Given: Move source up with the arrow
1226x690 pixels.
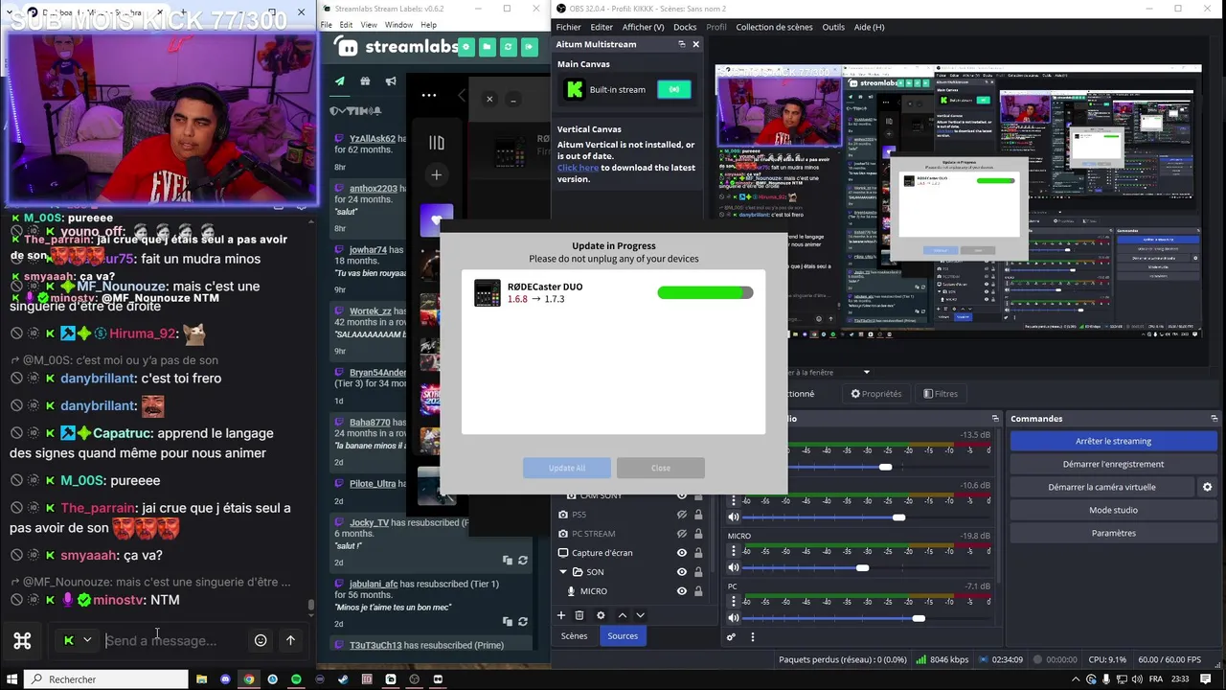Looking at the screenshot, I should pos(622,615).
